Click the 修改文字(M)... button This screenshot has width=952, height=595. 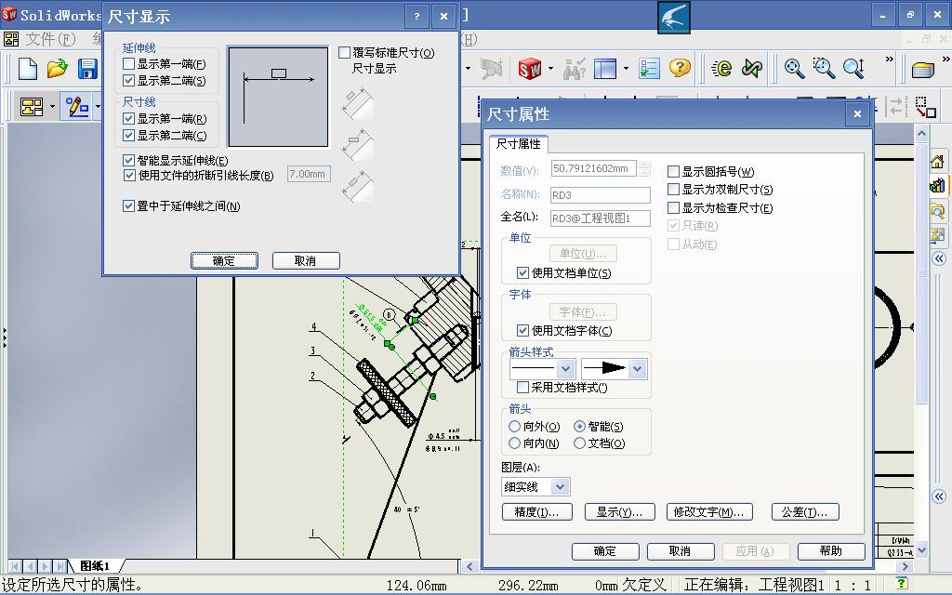pos(709,512)
